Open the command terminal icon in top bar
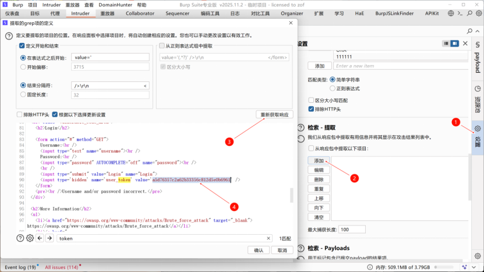 460,13
